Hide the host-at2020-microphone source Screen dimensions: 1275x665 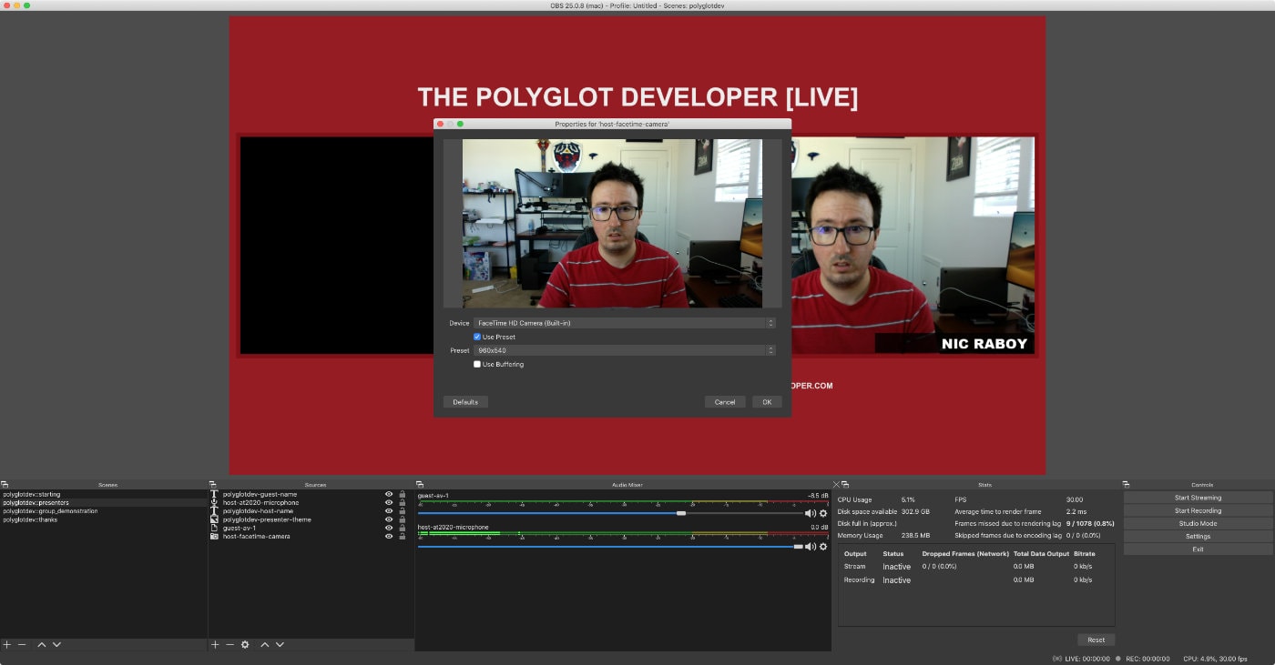389,502
